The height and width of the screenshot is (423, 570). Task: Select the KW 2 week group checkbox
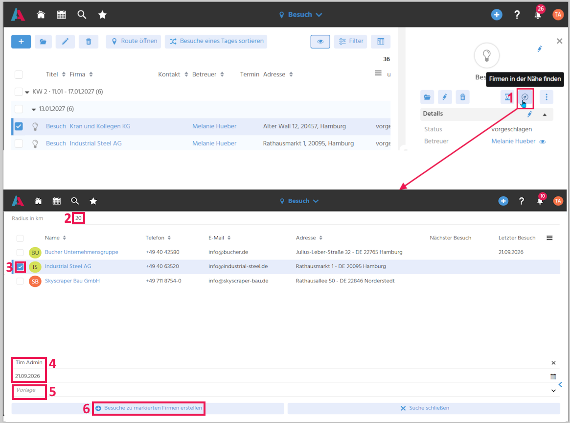coord(19,92)
